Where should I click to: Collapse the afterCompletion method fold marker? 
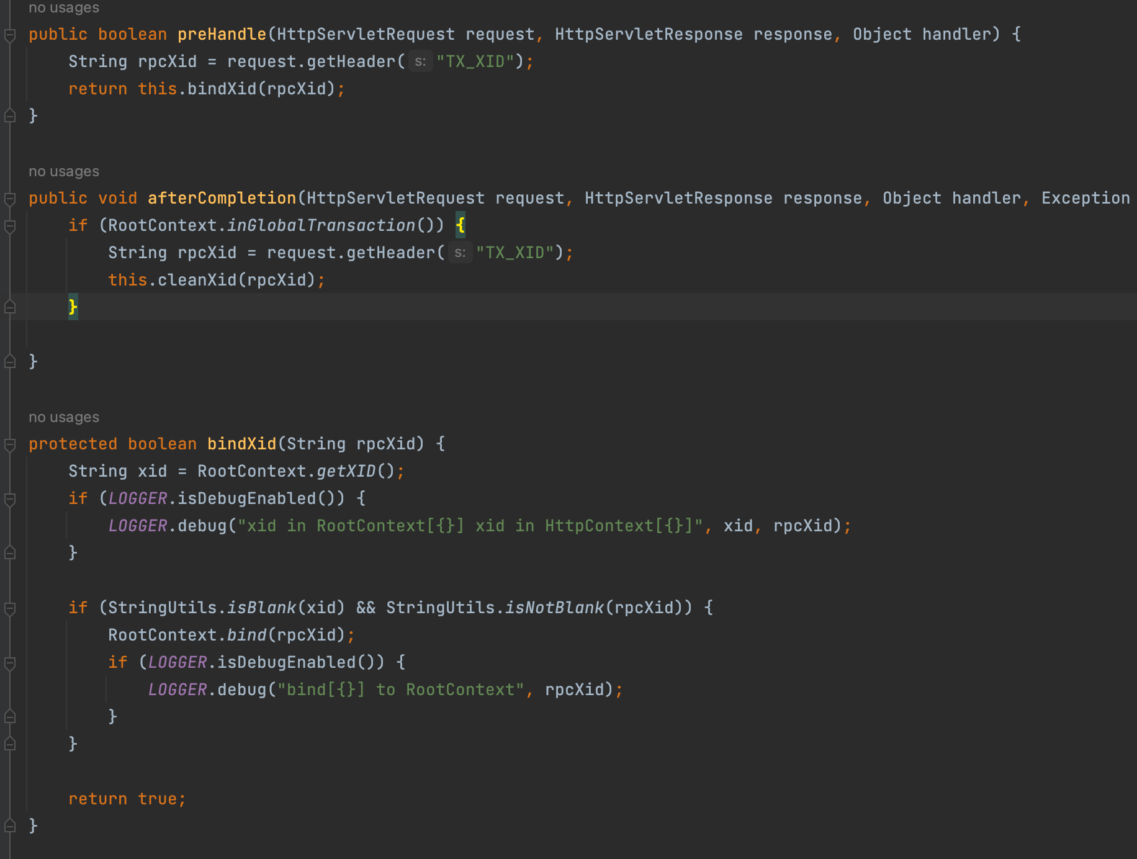10,199
